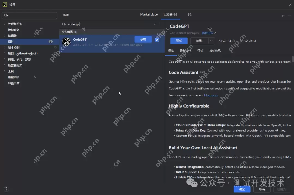This screenshot has height=195, width=294.
Task: Open the help question mark icon
Action: [6, 189]
